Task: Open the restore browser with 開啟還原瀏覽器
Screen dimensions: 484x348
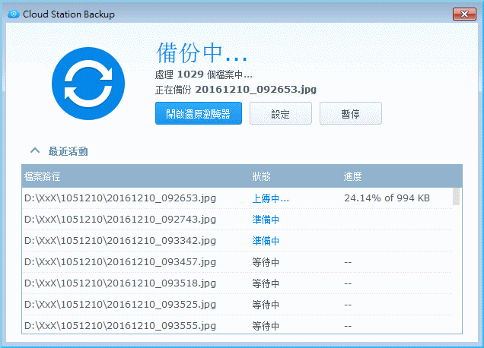Action: click(199, 113)
